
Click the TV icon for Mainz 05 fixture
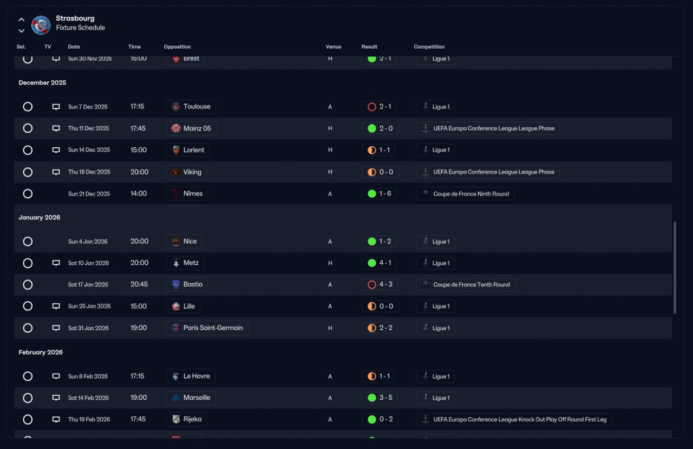56,128
